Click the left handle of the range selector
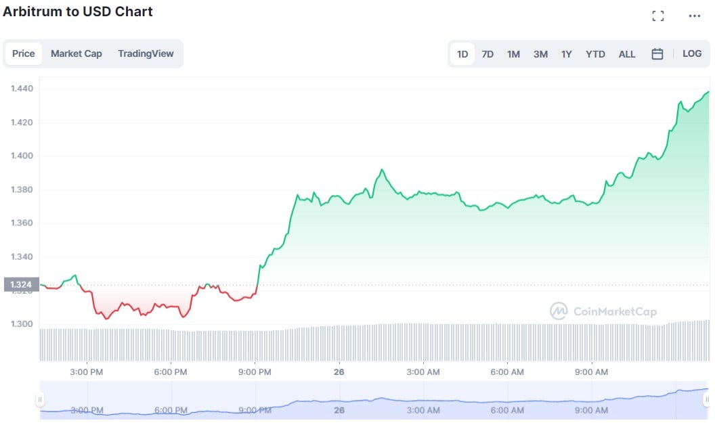The image size is (715, 425). (41, 399)
